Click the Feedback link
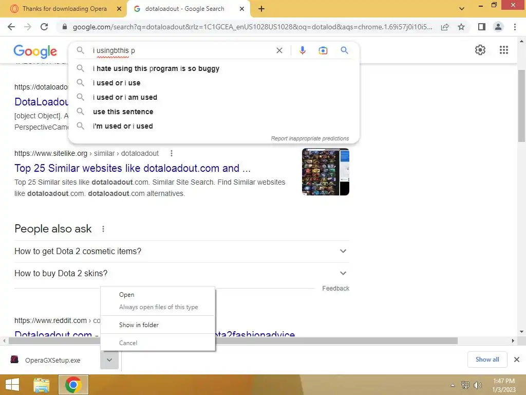Viewport: 526px width, 395px height. click(335, 289)
